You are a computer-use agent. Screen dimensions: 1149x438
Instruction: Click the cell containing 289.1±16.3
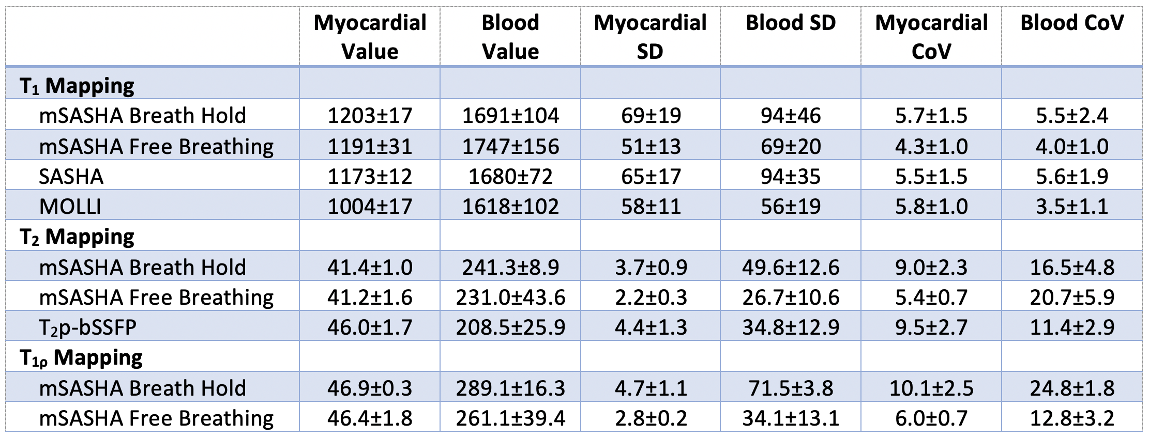click(510, 388)
